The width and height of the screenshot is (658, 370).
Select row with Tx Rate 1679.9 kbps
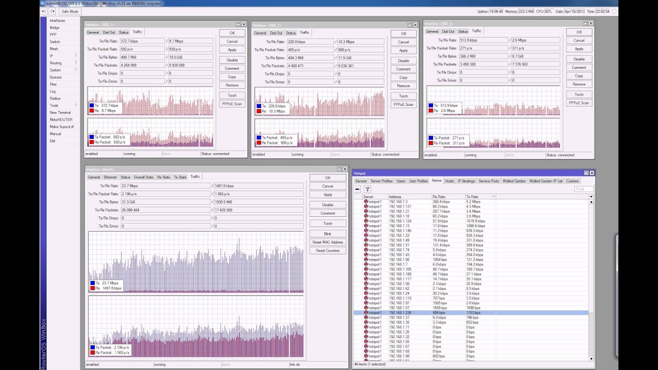[x=471, y=221]
